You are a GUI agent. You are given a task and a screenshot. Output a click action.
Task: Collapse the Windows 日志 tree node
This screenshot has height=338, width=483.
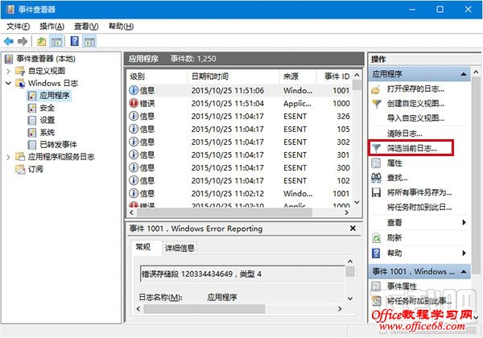tap(8, 83)
